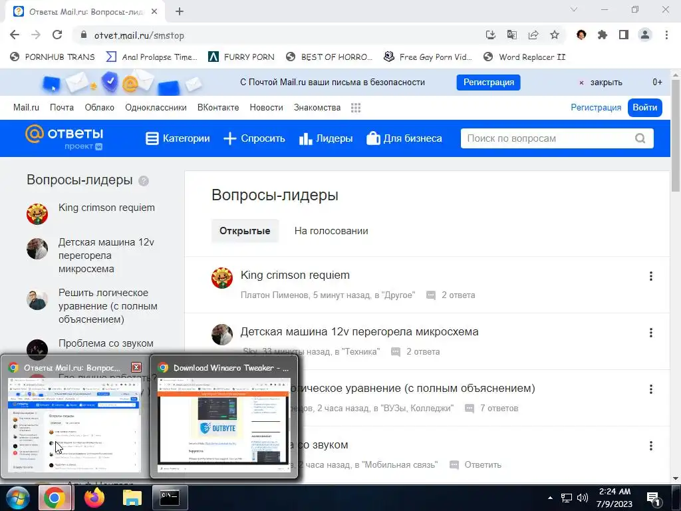
Task: Open the install/download page icon in address bar
Action: (490, 35)
